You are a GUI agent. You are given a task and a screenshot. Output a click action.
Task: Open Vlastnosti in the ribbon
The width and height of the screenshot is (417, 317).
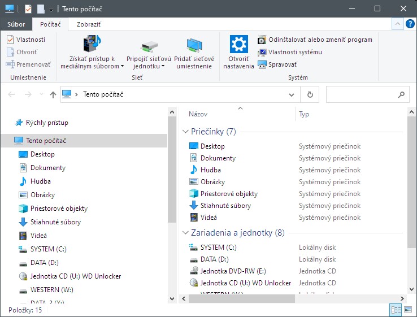[26, 40]
